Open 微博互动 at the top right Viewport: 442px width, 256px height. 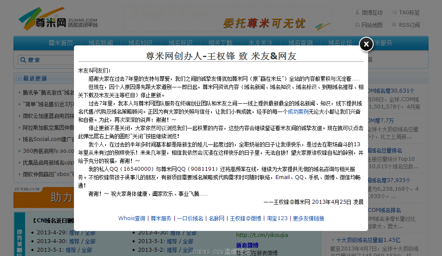[369, 13]
